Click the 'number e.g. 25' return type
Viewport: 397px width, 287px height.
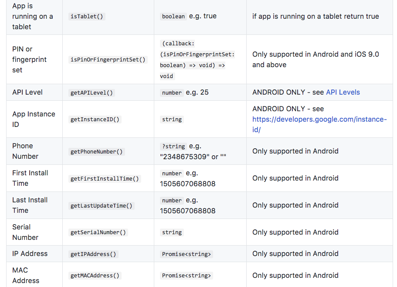(x=184, y=92)
